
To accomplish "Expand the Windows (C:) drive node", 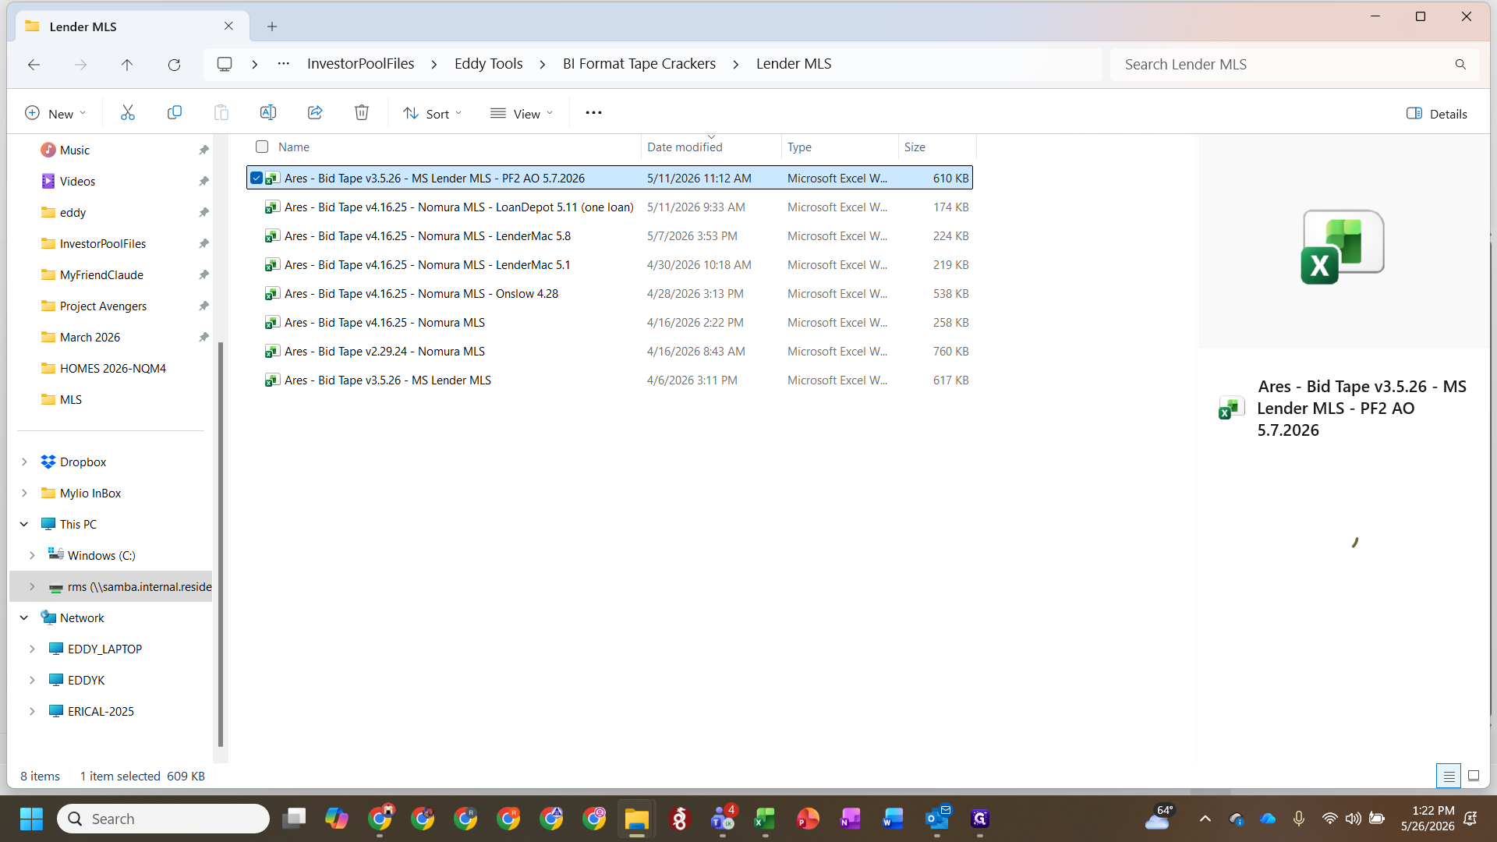I will coord(32,556).
